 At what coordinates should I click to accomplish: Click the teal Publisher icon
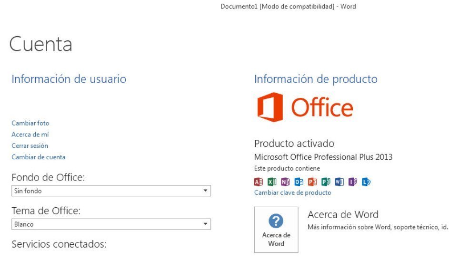click(326, 182)
